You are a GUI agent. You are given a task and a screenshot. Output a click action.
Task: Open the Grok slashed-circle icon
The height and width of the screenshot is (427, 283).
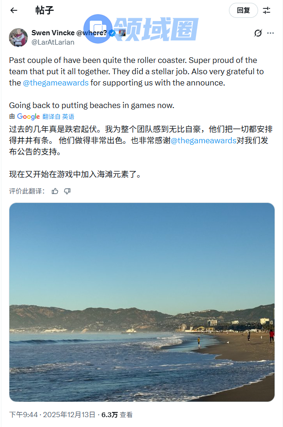click(x=258, y=33)
